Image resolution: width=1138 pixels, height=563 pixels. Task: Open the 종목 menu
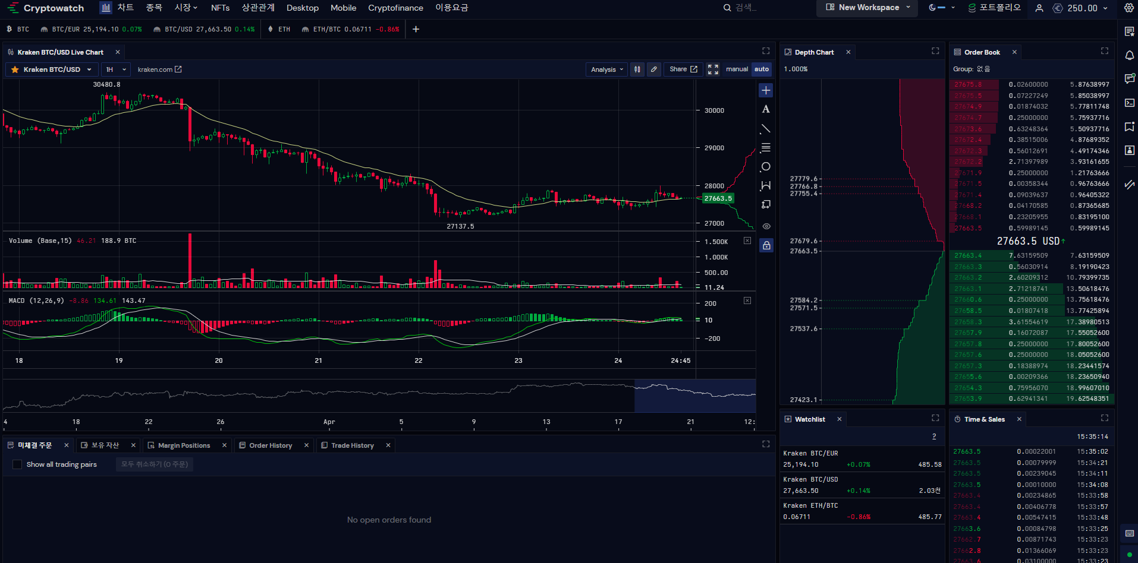point(154,8)
